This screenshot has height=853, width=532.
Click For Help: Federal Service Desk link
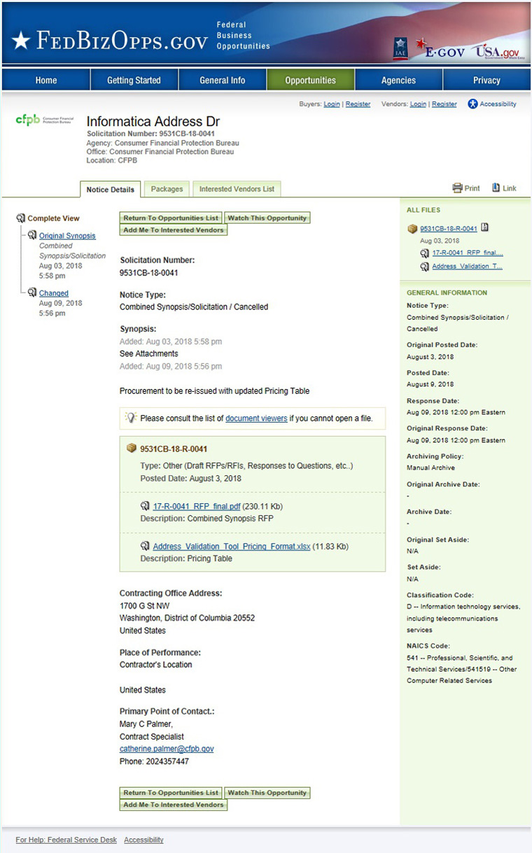pos(66,840)
